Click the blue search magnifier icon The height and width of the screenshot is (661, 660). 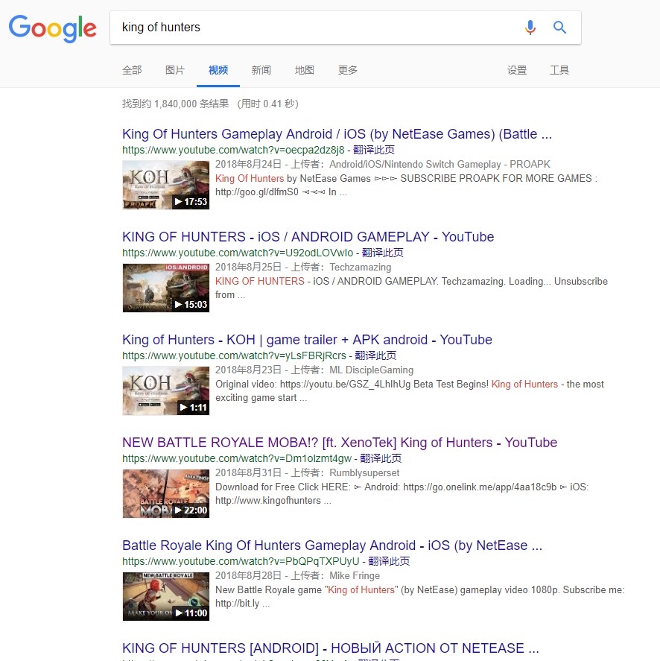tap(559, 28)
